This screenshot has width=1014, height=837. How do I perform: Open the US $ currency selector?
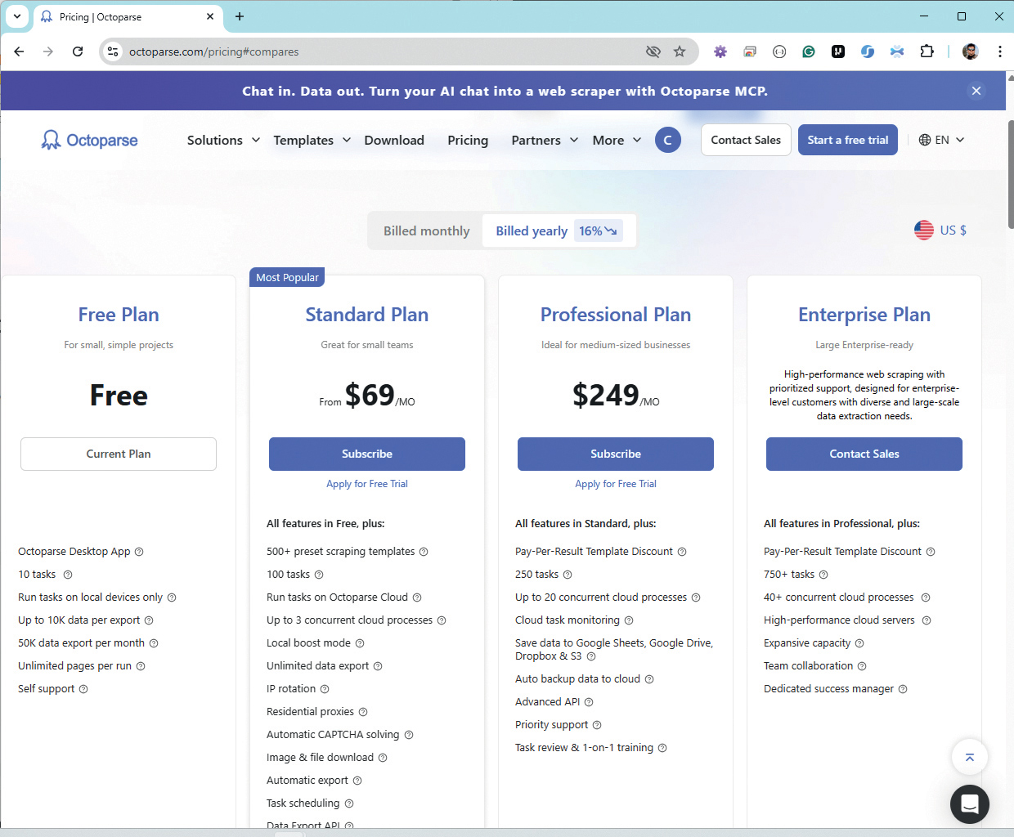[940, 231]
